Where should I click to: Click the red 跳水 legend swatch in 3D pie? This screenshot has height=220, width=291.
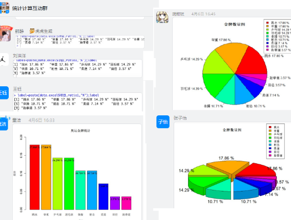(270, 127)
